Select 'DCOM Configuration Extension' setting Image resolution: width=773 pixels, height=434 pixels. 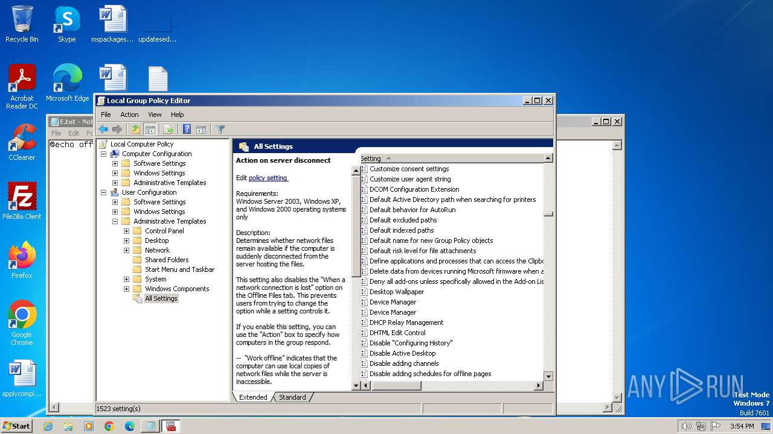pos(414,189)
